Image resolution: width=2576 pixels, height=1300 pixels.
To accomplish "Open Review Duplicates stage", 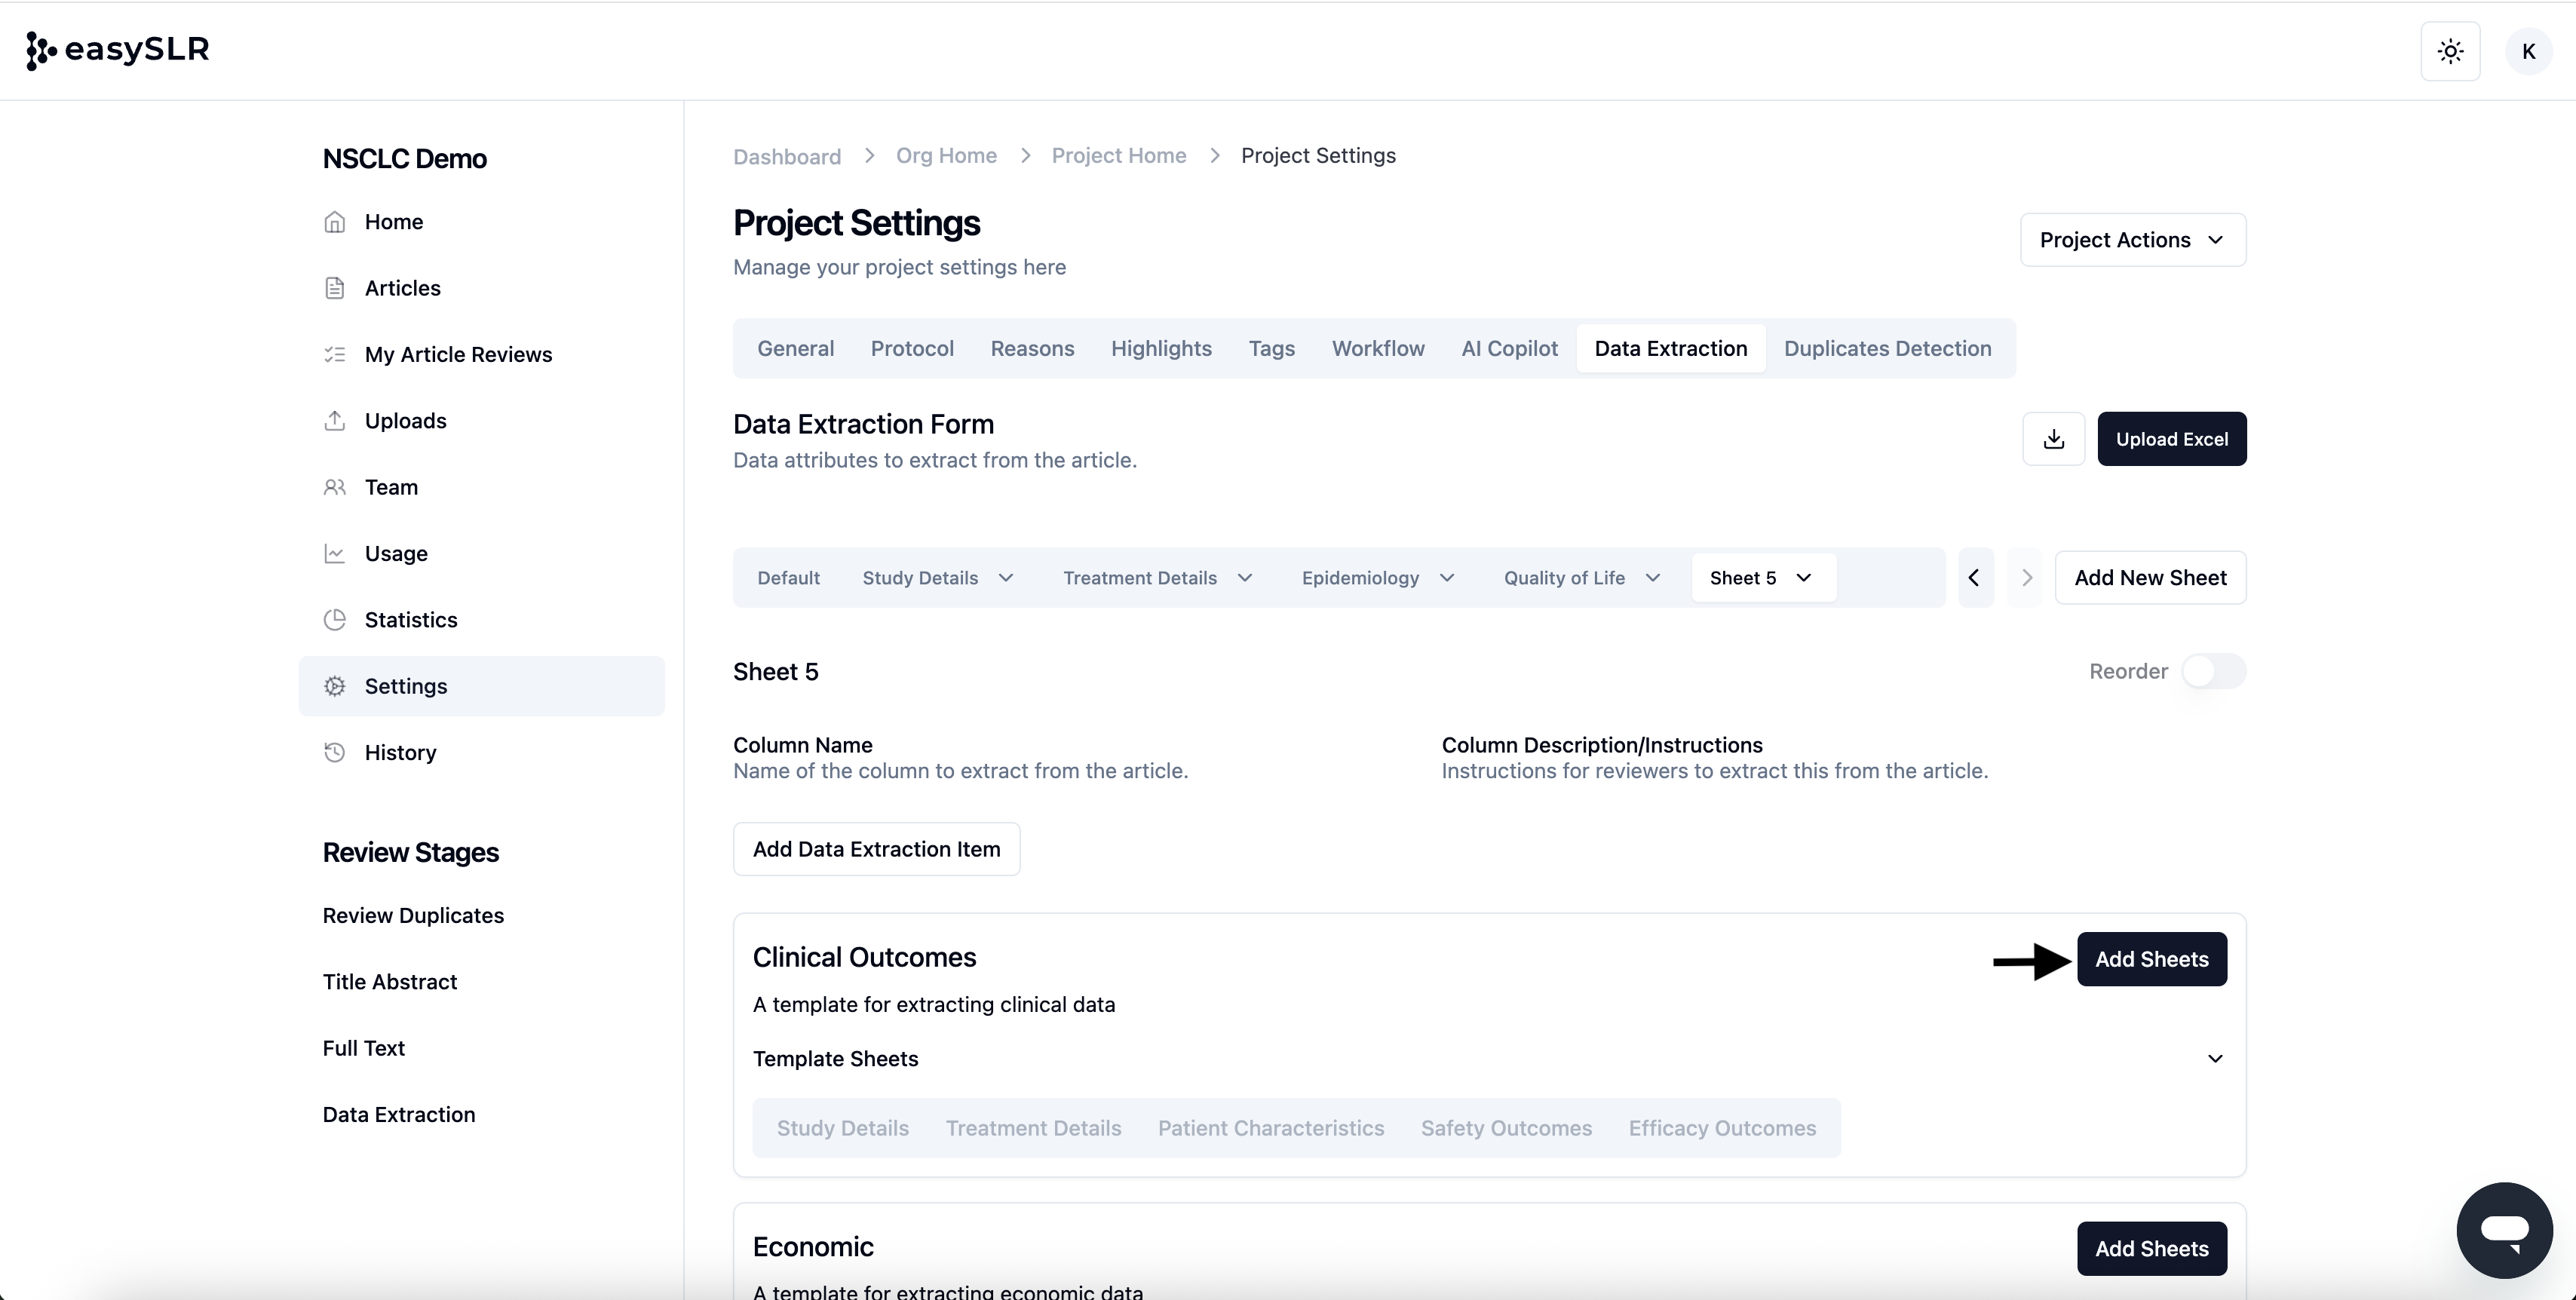I will click(413, 915).
